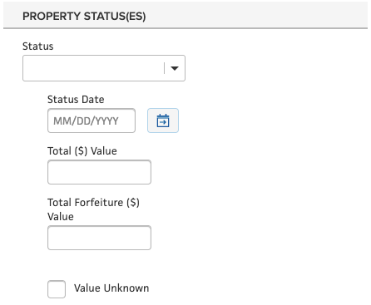Click the Total ($) Value label
The height and width of the screenshot is (305, 371).
coord(82,151)
